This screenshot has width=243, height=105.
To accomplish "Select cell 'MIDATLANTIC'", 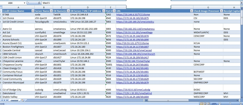I will pyautogui.click(x=208, y=32).
